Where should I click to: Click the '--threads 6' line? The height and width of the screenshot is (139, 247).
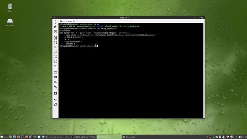[x=69, y=44]
